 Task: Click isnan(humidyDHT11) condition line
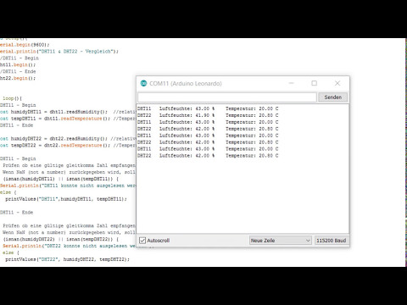tap(61, 179)
